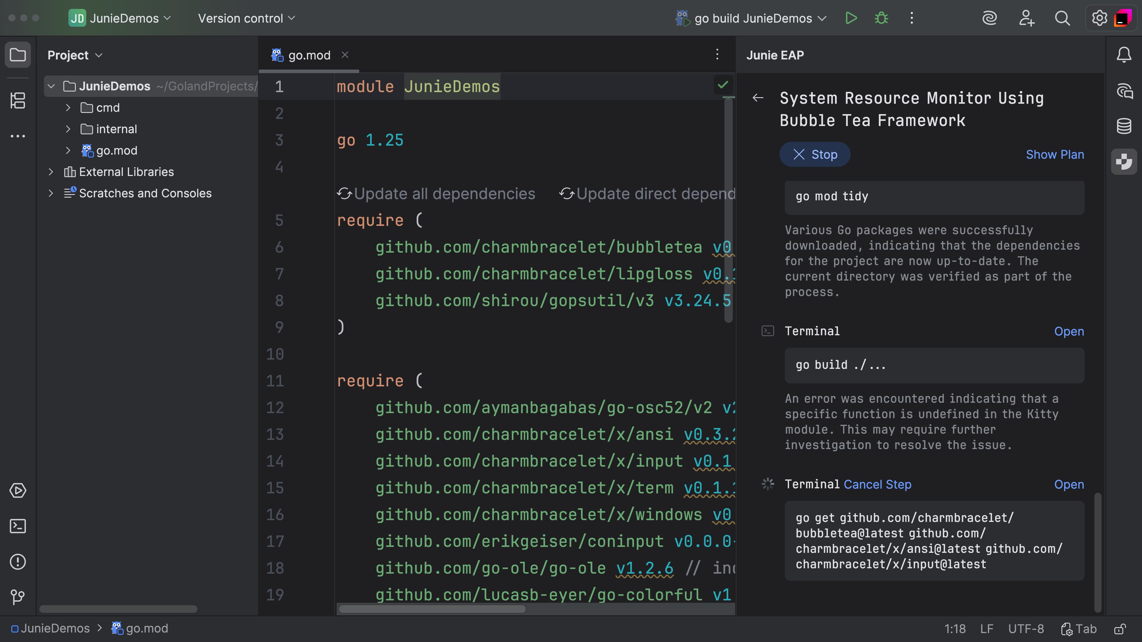This screenshot has width=1142, height=642.
Task: Toggle the Project tool window folder button
Action: (x=18, y=55)
